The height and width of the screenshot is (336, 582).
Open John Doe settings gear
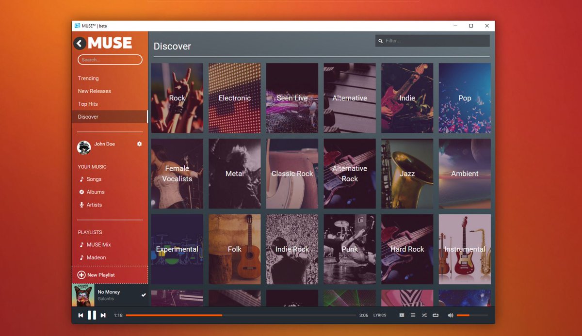click(140, 144)
